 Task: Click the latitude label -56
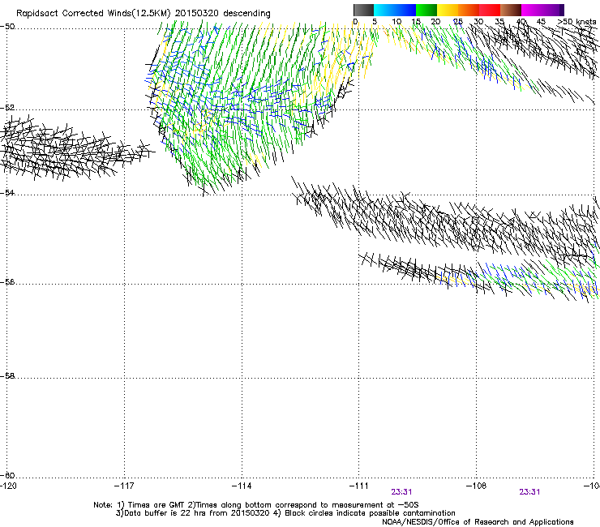pos(7,282)
